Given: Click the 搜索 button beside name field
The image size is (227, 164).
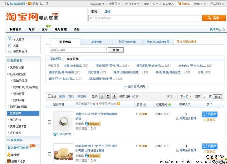Looking at the screenshot, I should tap(116, 50).
